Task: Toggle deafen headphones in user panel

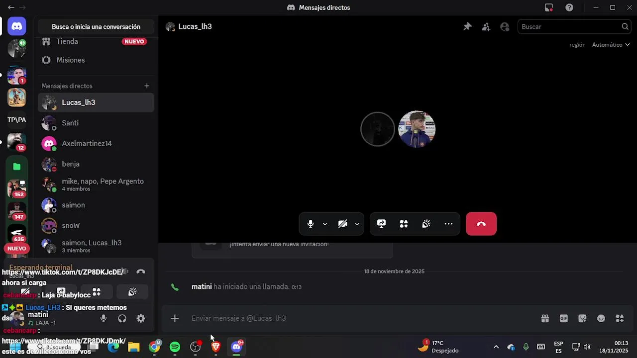Action: pyautogui.click(x=122, y=319)
